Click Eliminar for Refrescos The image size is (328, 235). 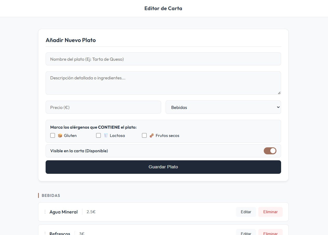(270, 233)
